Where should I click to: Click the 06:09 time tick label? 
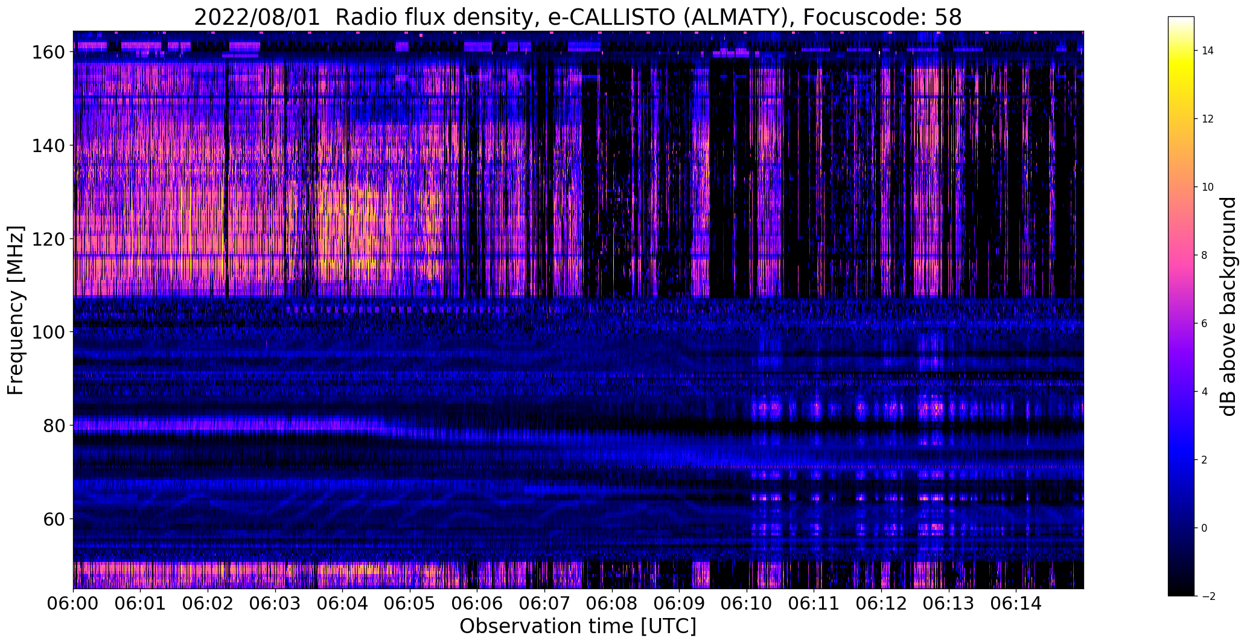click(x=679, y=603)
